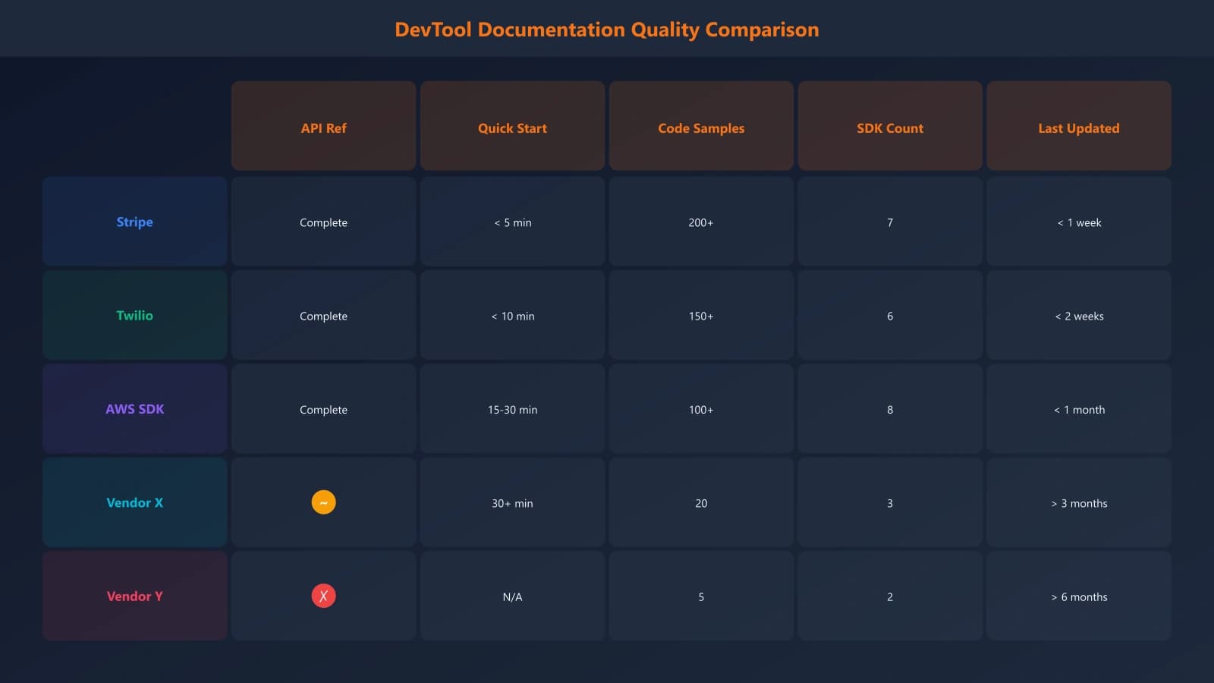Select the Vendor X row label
Viewport: 1214px width, 683px height.
click(134, 502)
